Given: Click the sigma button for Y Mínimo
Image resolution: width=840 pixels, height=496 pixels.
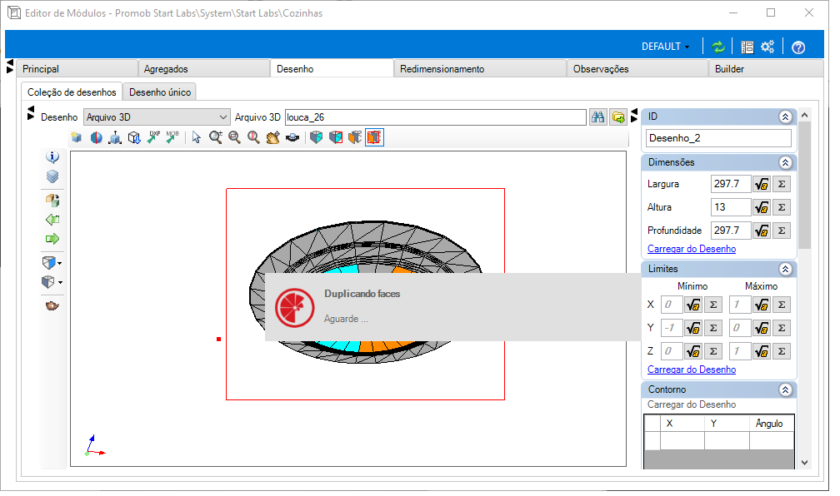Looking at the screenshot, I should point(713,328).
